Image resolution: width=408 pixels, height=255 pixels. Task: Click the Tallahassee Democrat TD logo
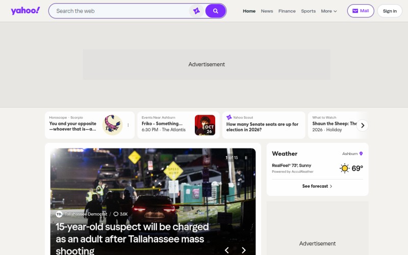click(59, 214)
